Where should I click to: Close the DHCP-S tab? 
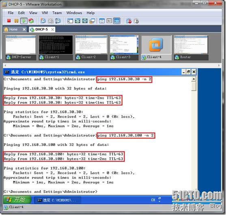click(x=53, y=30)
